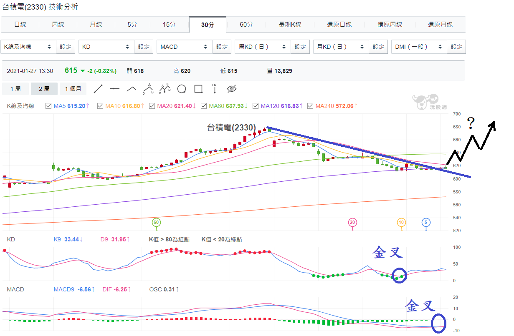Switch to the 還原日線 tab
The height and width of the screenshot is (336, 514).
(339, 25)
